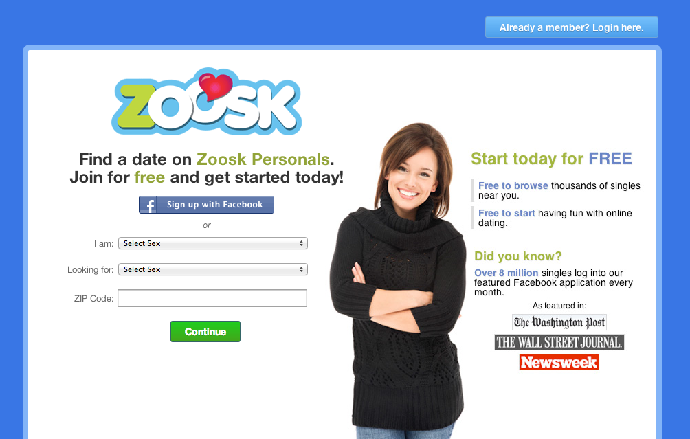Click the red heart in Zoosk logo
The width and height of the screenshot is (690, 439).
pyautogui.click(x=215, y=86)
